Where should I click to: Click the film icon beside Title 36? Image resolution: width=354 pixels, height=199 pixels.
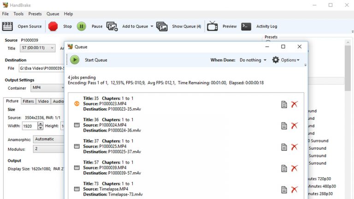click(x=77, y=125)
